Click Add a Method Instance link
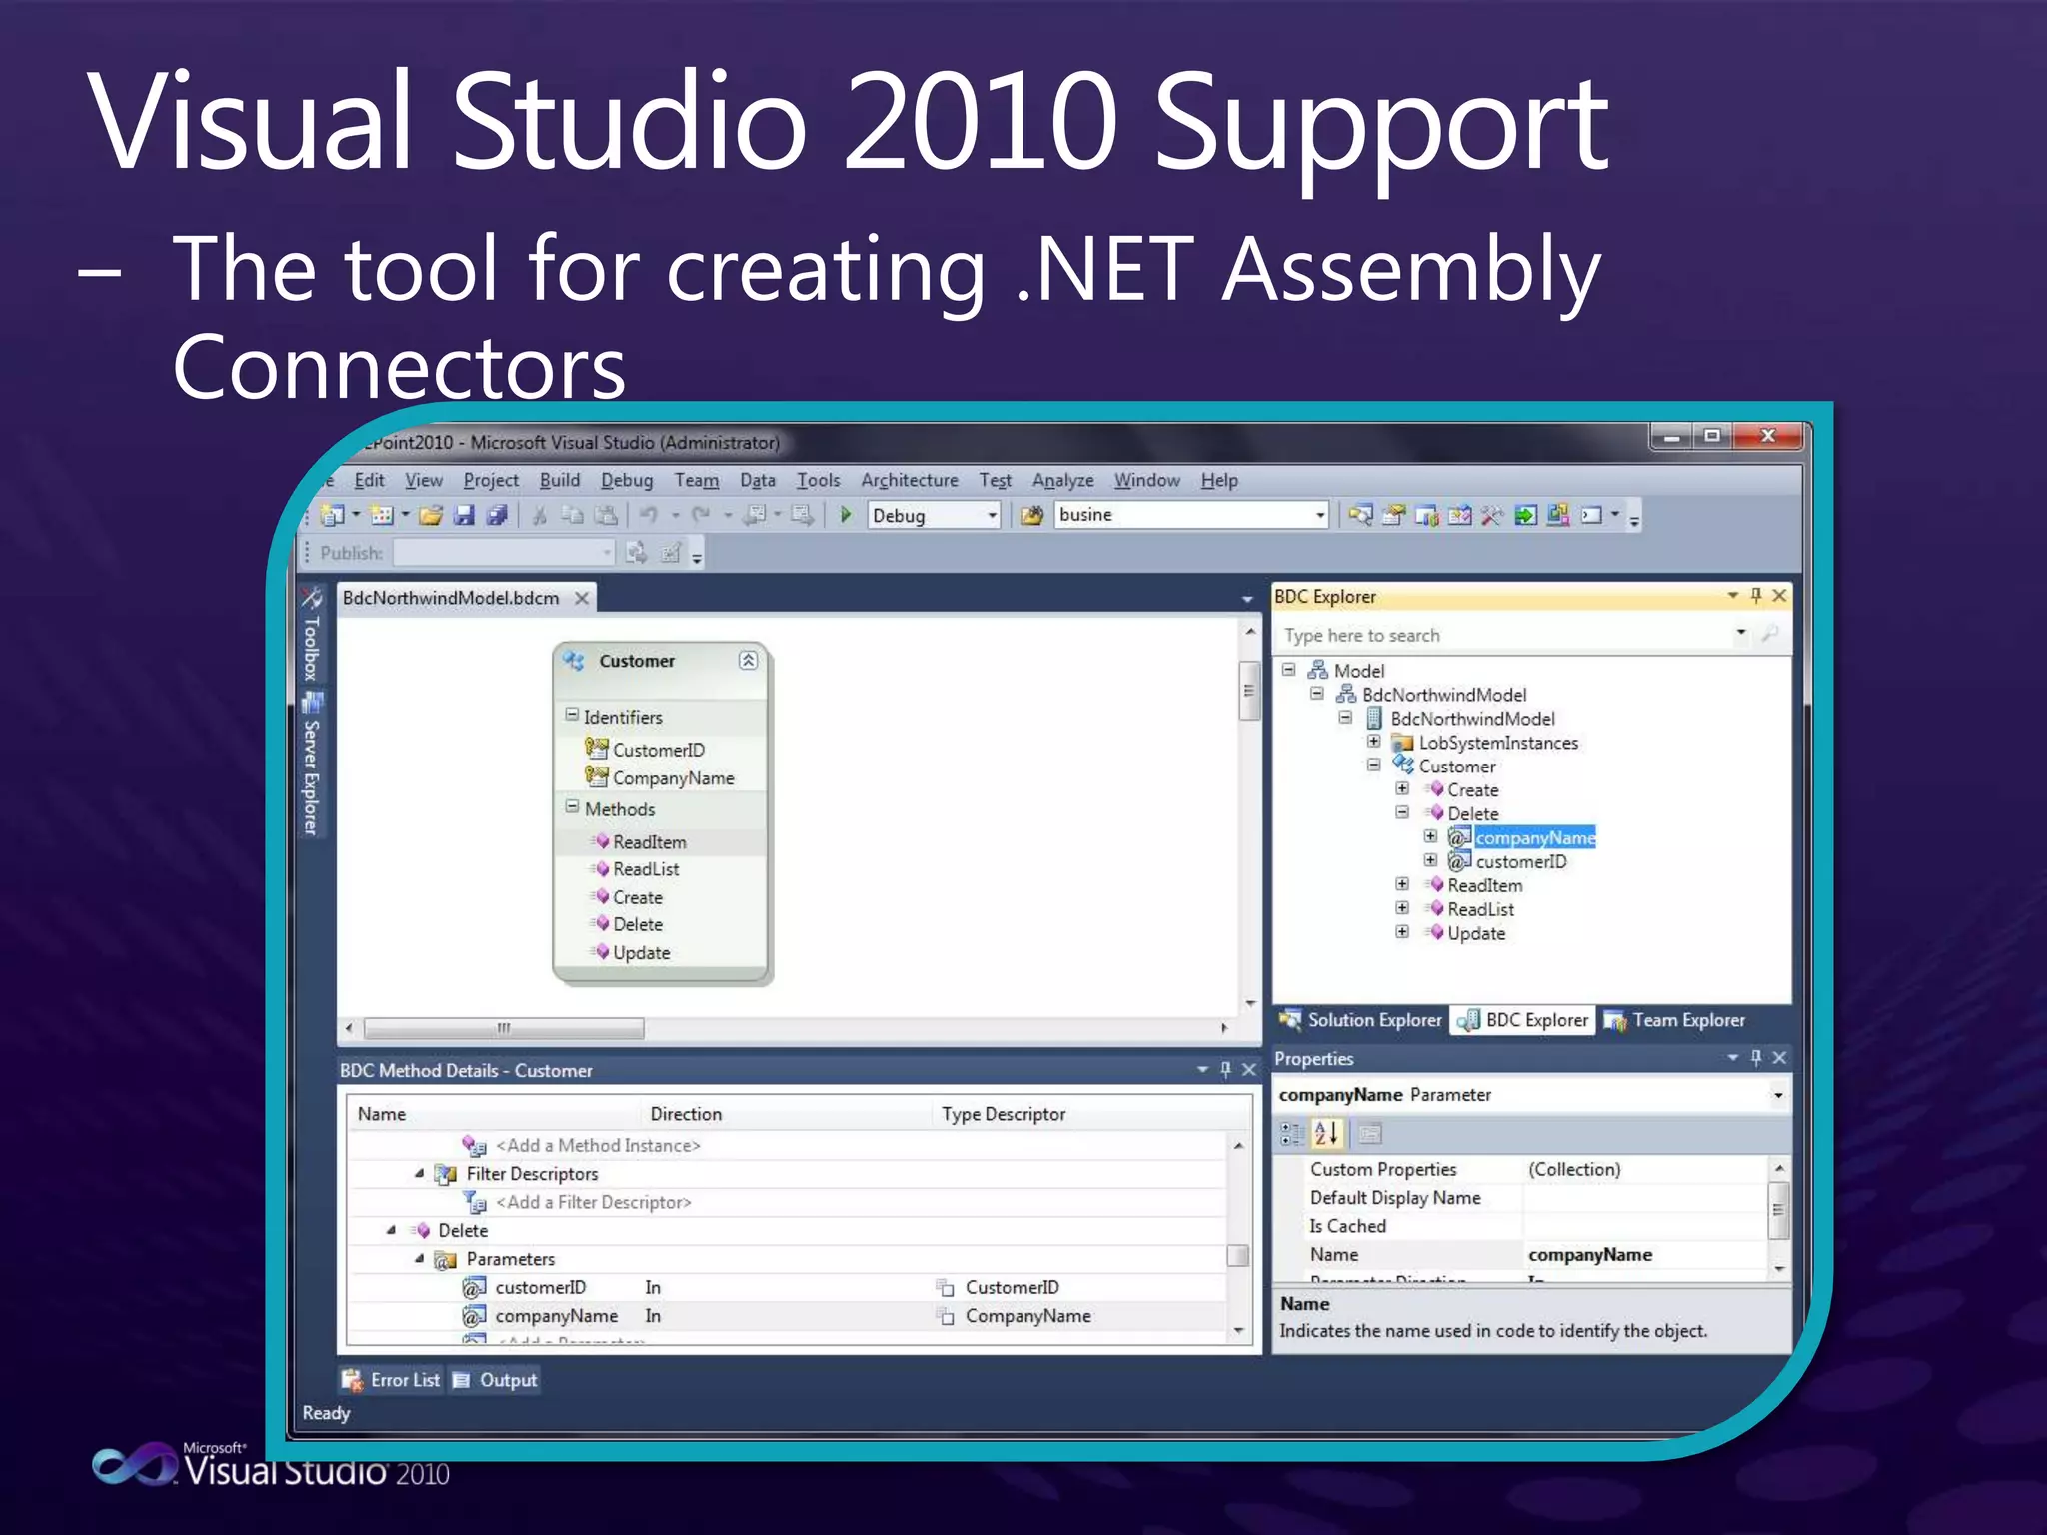Image resolution: width=2047 pixels, height=1535 pixels. [x=598, y=1146]
